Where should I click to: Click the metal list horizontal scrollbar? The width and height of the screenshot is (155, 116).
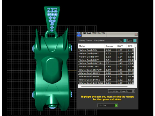104,86
